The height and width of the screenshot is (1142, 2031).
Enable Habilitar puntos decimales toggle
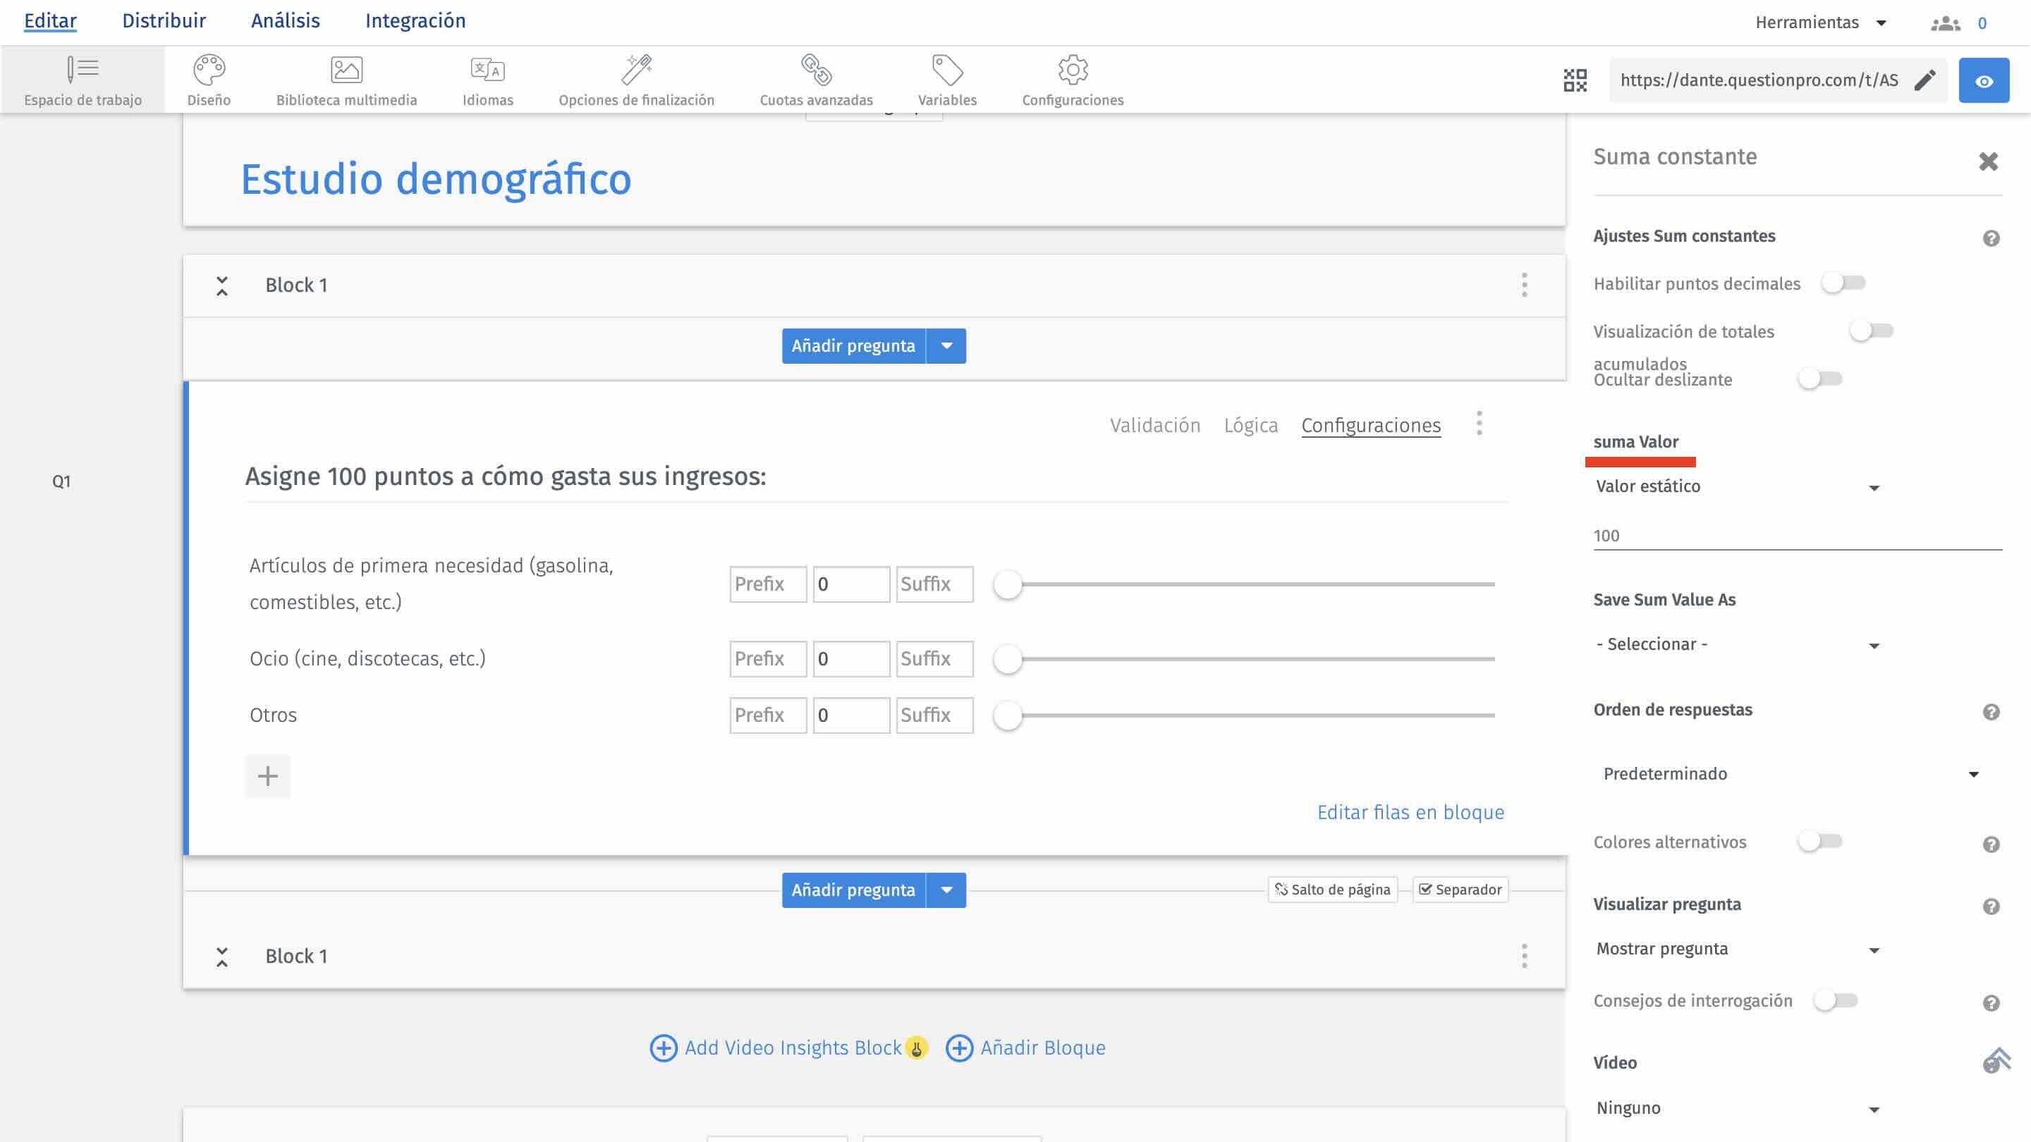tap(1843, 283)
